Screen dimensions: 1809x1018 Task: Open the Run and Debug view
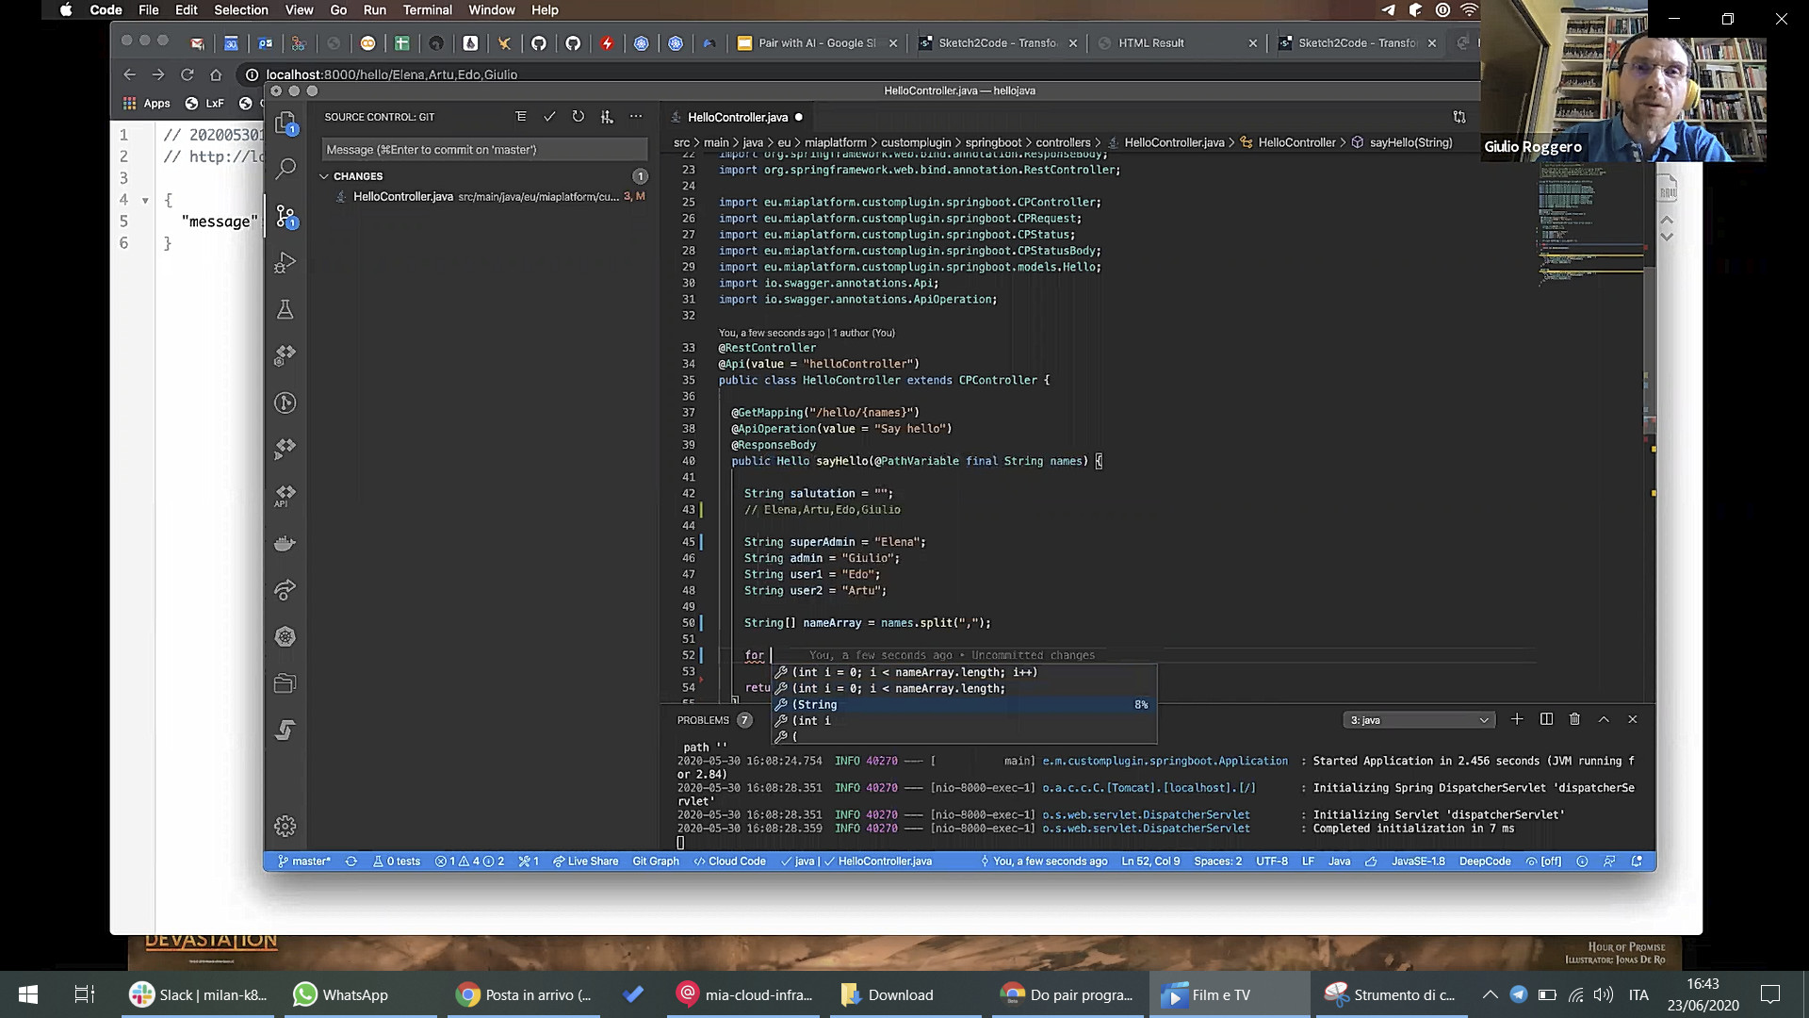(285, 262)
